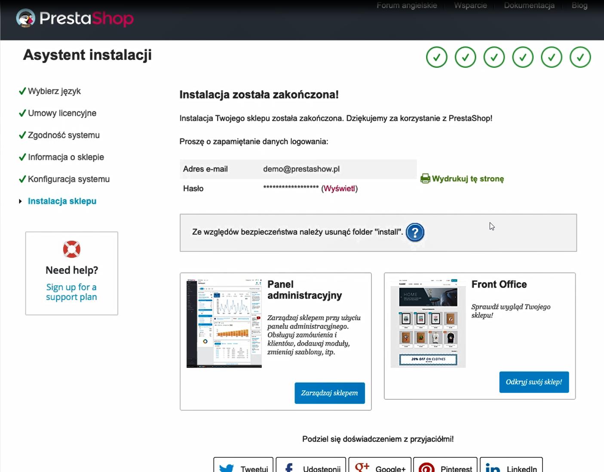Click the green printer icon
The height and width of the screenshot is (472, 604).
pyautogui.click(x=425, y=179)
